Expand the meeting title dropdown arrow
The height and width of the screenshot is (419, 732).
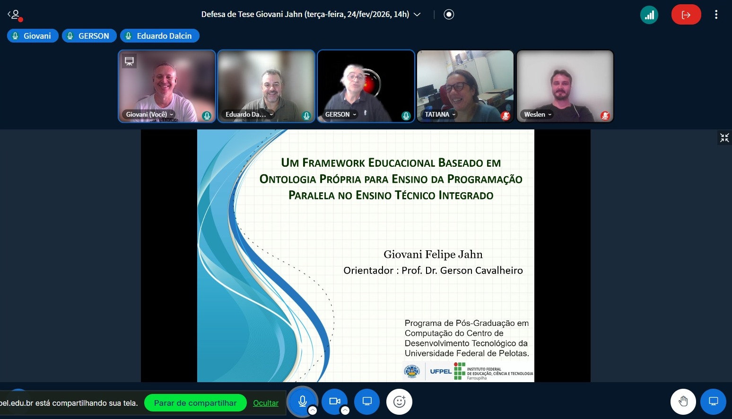(417, 15)
